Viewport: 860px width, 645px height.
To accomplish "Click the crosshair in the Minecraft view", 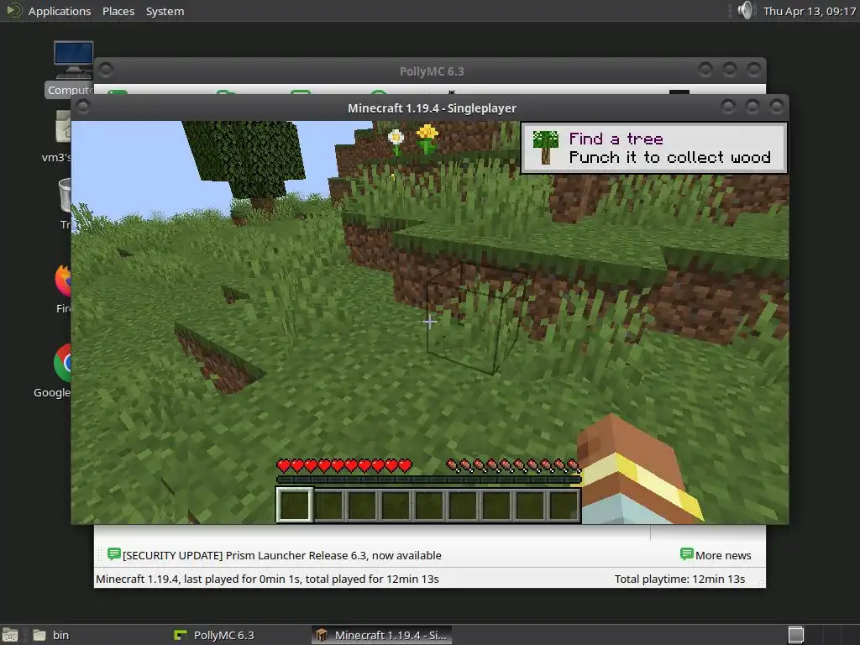I will pos(429,322).
